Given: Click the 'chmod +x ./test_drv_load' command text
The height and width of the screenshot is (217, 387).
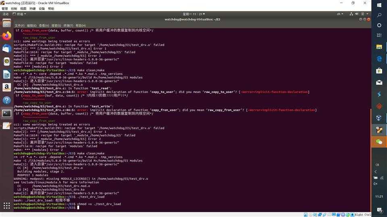Looking at the screenshot, I should pos(99,204).
